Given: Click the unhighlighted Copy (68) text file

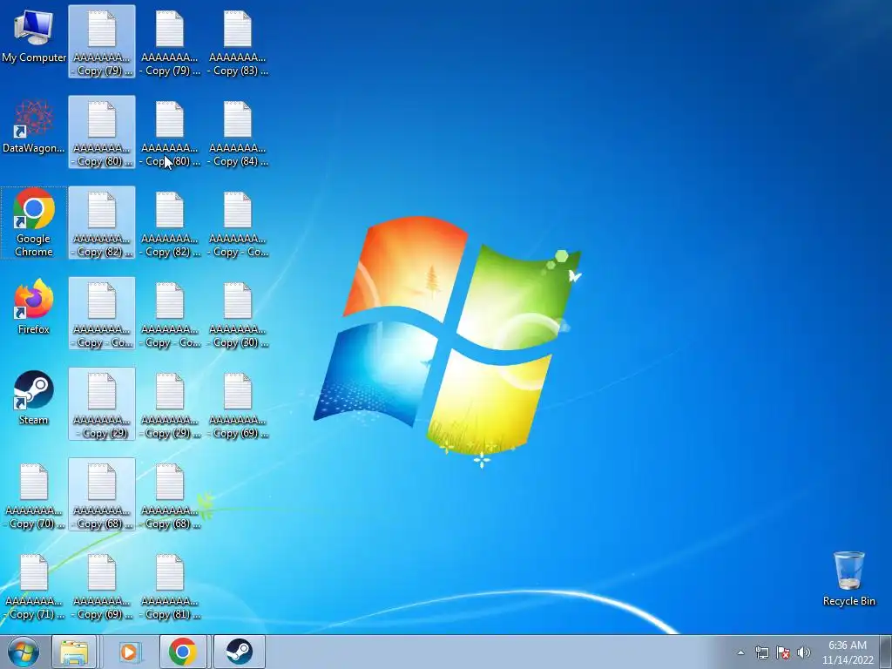Looking at the screenshot, I should point(170,496).
